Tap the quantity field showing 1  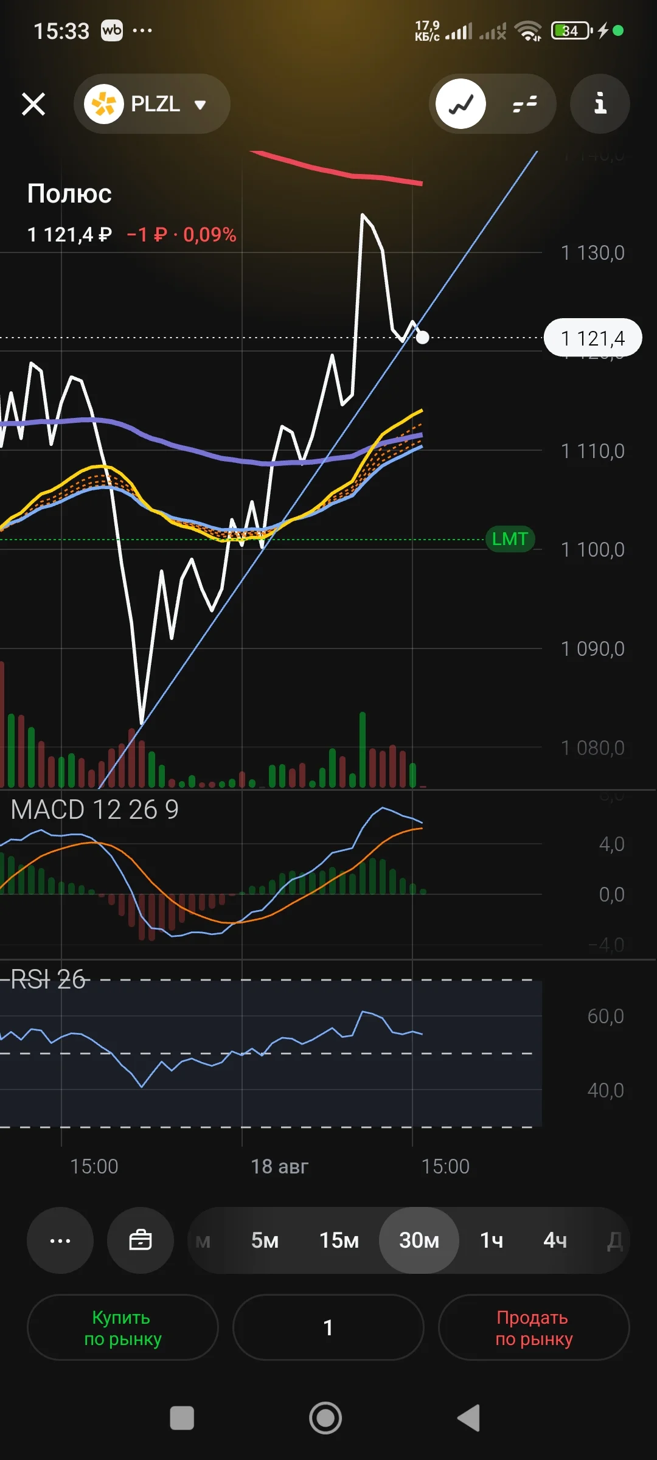click(328, 1327)
